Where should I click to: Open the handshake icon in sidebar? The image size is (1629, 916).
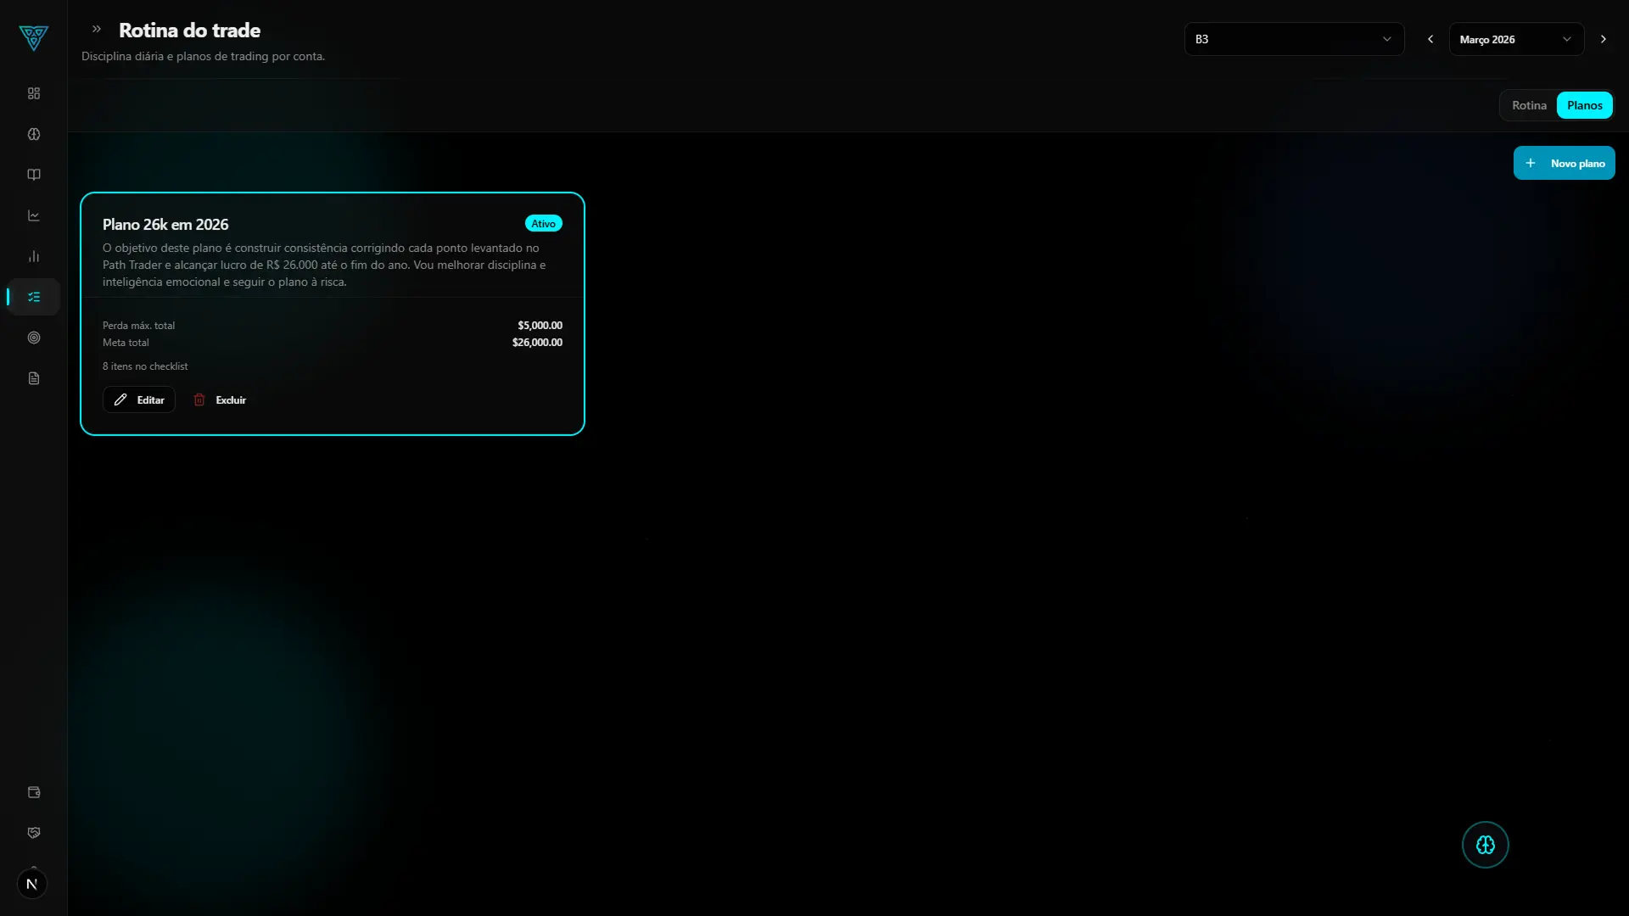pos(32,832)
